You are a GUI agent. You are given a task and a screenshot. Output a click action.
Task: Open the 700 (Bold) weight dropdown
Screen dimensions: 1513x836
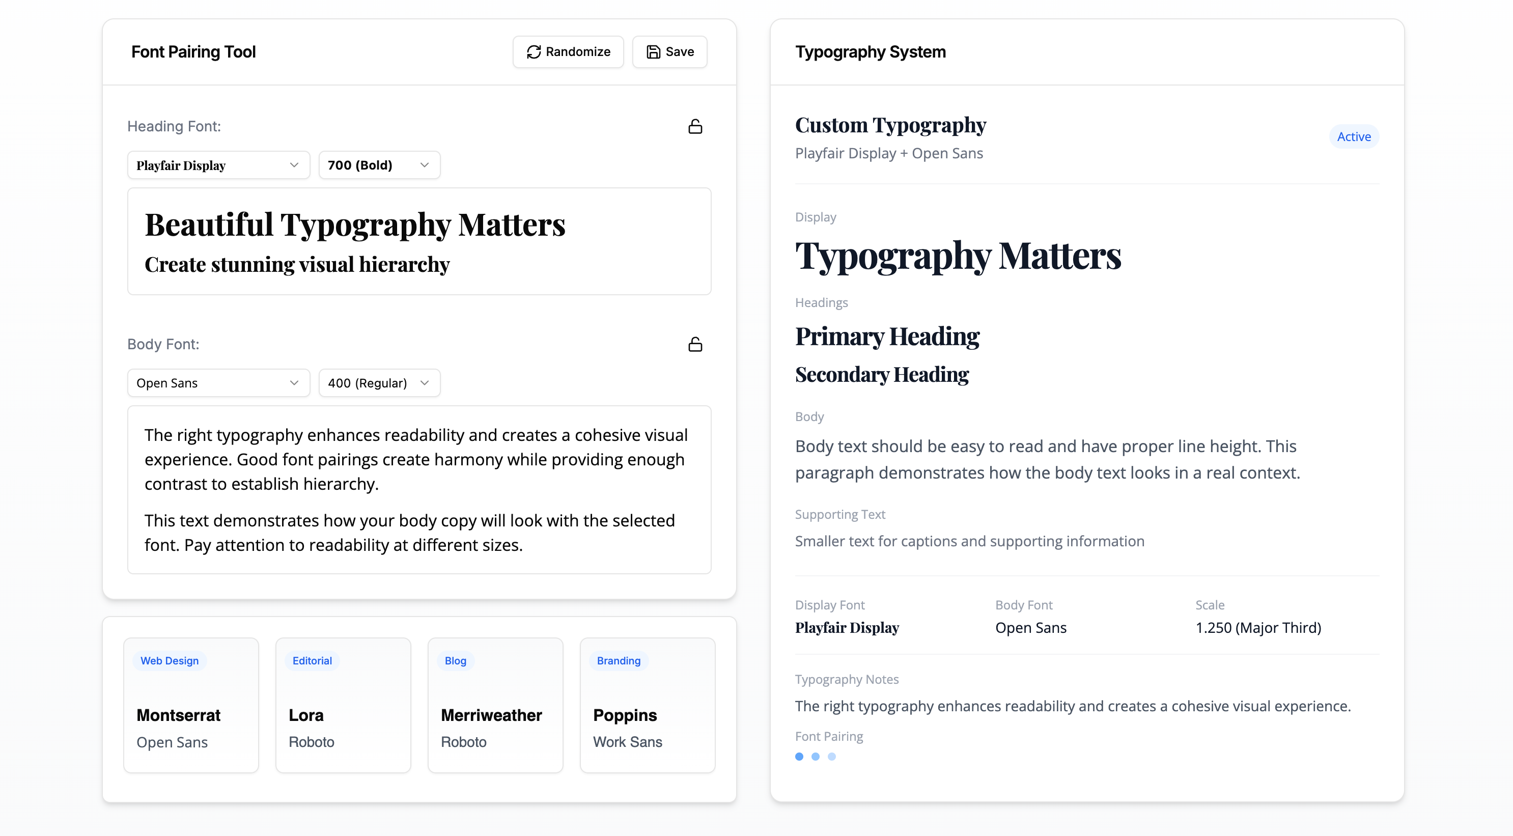[x=379, y=165]
